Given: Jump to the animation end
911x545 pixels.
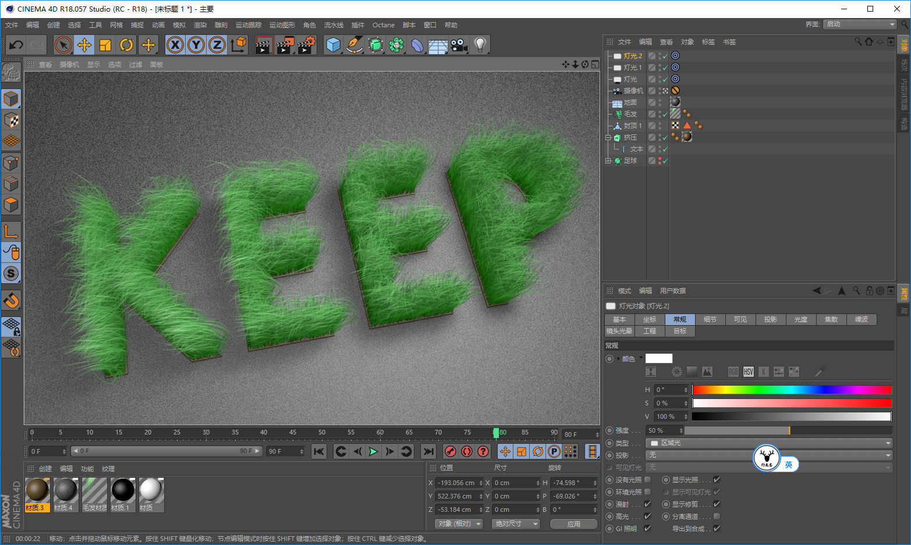Looking at the screenshot, I should [428, 451].
